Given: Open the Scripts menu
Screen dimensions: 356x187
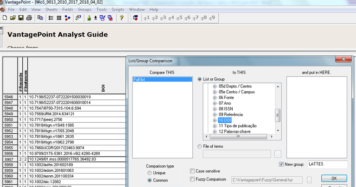Looking at the screenshot, I should click(x=118, y=10).
